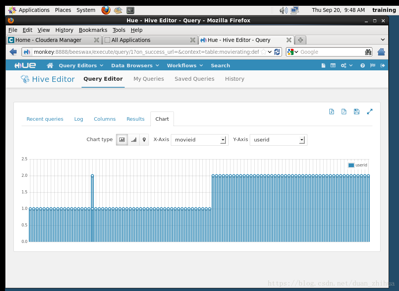This screenshot has width=399, height=291.
Task: Click the URL address field
Action: click(146, 52)
